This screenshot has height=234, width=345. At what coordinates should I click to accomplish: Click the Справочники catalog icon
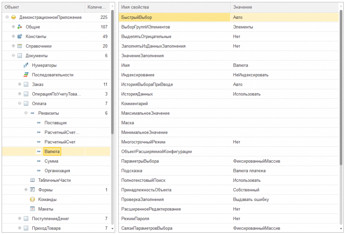coord(20,46)
